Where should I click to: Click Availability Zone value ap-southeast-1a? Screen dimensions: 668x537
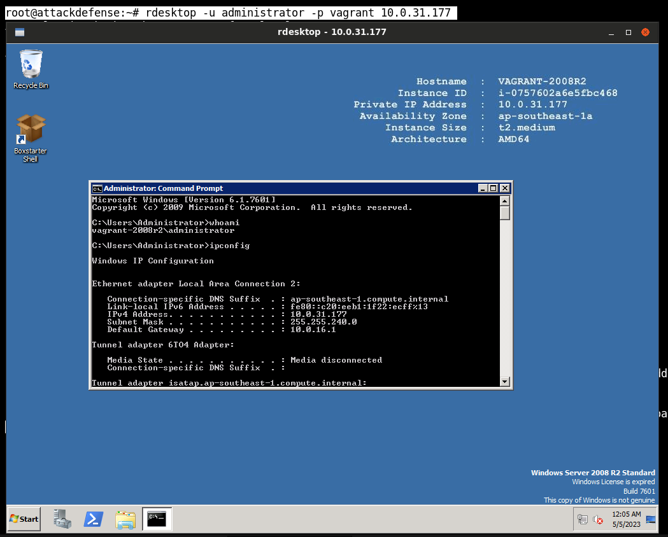coord(545,116)
